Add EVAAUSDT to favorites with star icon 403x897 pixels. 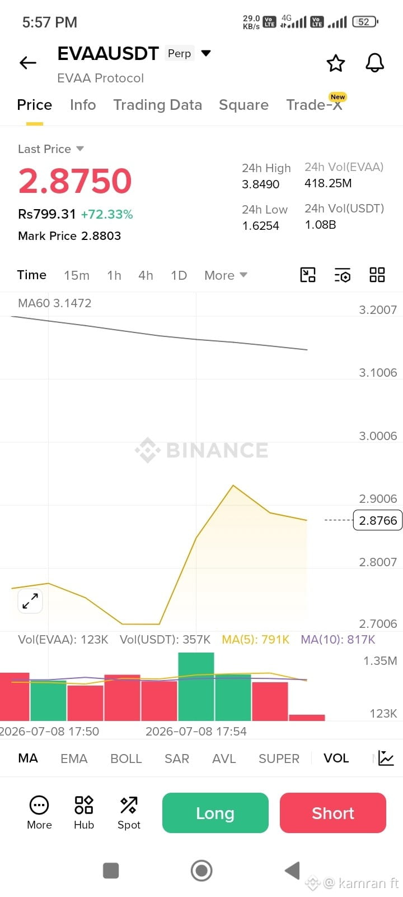(x=336, y=63)
